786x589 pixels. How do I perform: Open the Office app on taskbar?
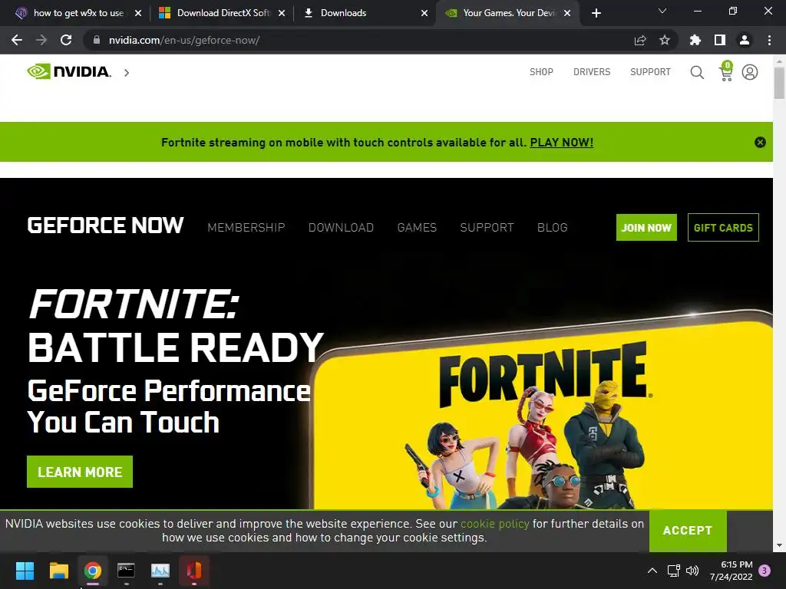(x=194, y=571)
